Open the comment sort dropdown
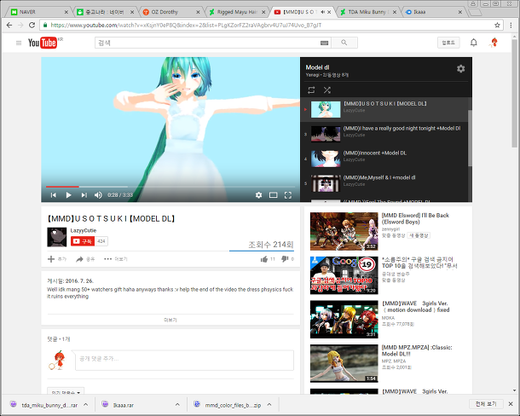Screen dimensions: 520x416 [66, 392]
